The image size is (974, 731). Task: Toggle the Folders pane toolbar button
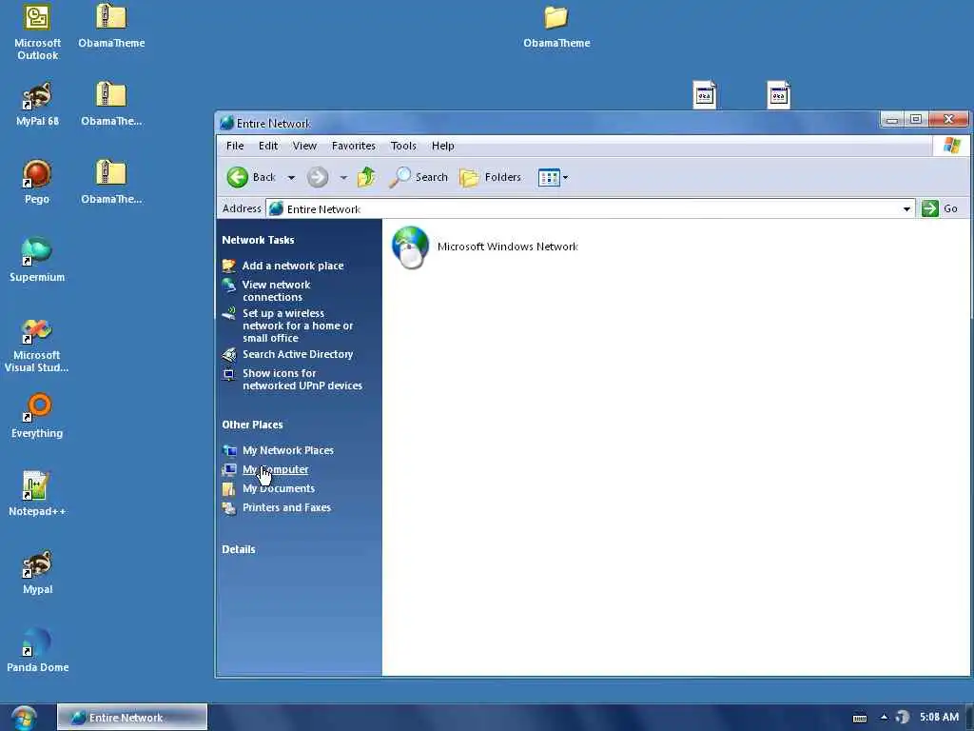coord(490,177)
